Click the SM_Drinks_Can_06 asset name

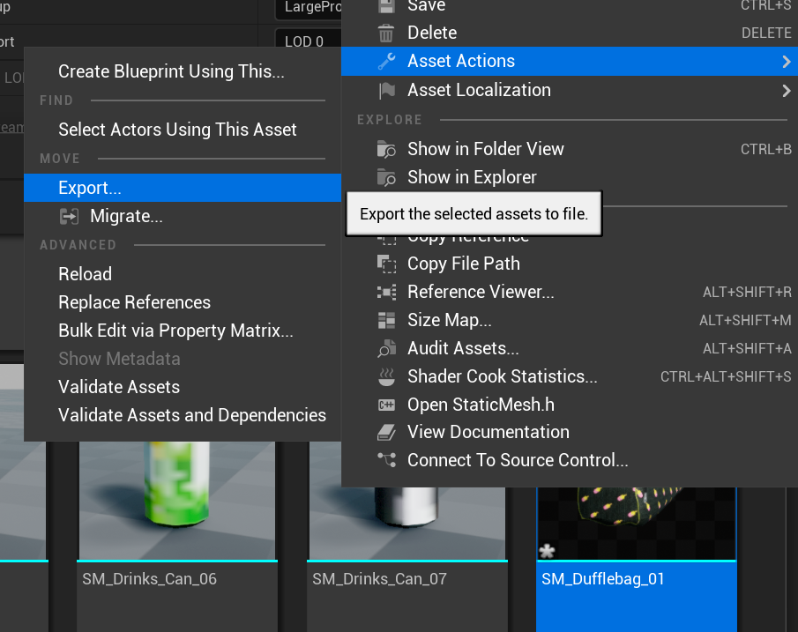click(150, 579)
